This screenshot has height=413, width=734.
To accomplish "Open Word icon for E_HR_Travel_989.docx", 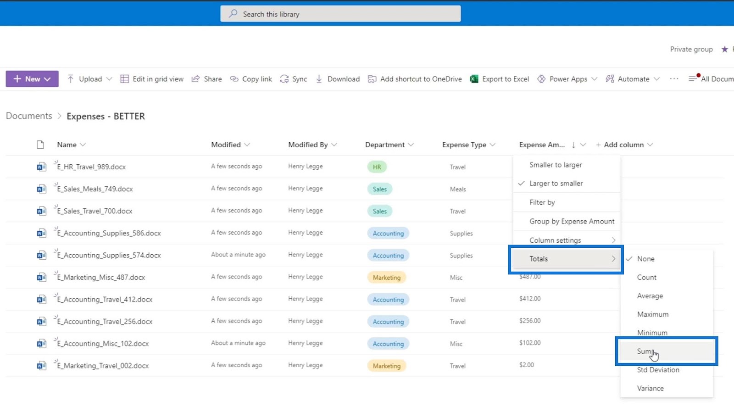I will [41, 167].
